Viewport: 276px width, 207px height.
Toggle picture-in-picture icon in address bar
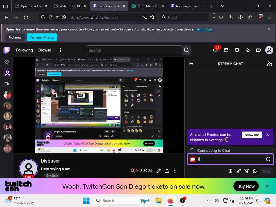(145, 18)
